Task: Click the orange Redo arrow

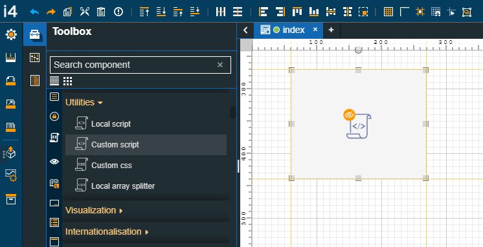Action: click(51, 12)
